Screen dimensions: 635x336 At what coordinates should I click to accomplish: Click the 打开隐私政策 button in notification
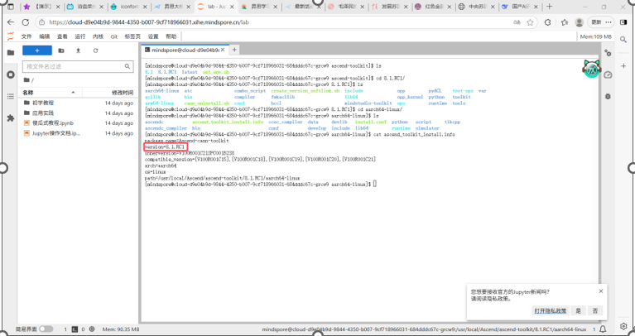coord(551,310)
